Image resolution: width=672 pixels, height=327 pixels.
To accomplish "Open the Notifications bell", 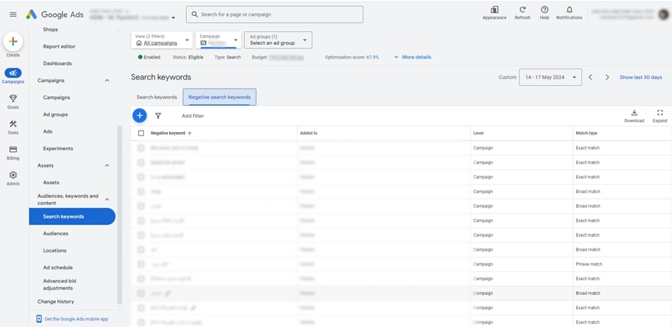I will [x=569, y=10].
